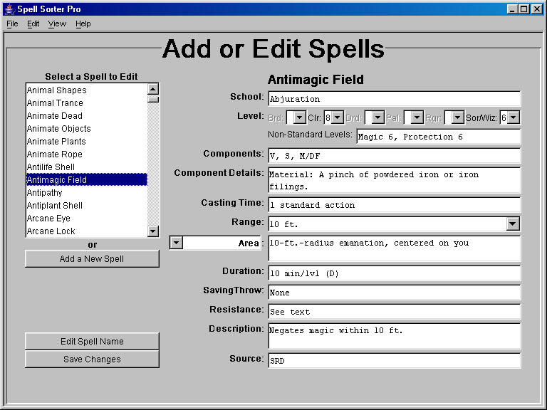Open the Edit menu
Viewport: 547px width, 410px height.
(33, 23)
